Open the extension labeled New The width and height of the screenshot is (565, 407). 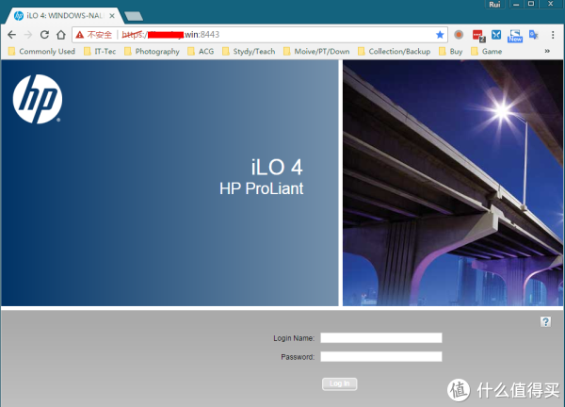515,36
